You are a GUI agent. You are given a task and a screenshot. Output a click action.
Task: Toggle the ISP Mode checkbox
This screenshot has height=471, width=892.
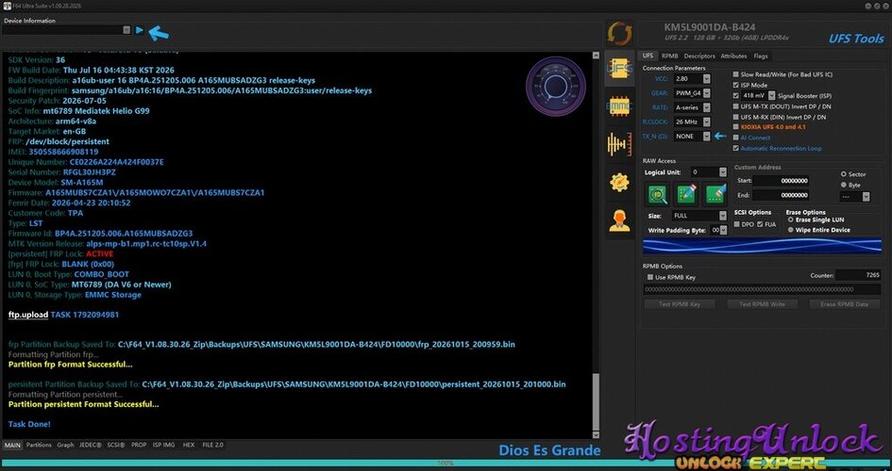[x=736, y=85]
